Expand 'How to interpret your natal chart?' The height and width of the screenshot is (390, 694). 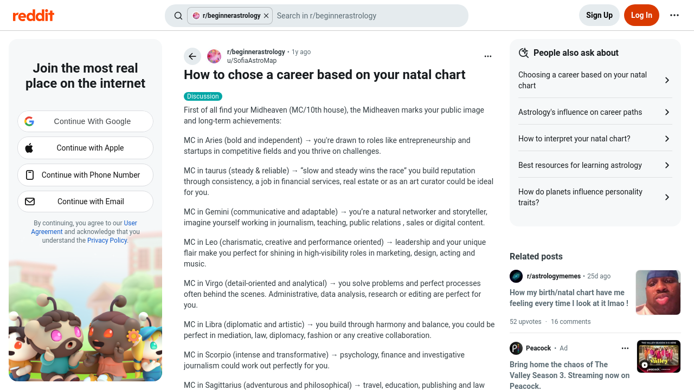(595, 139)
